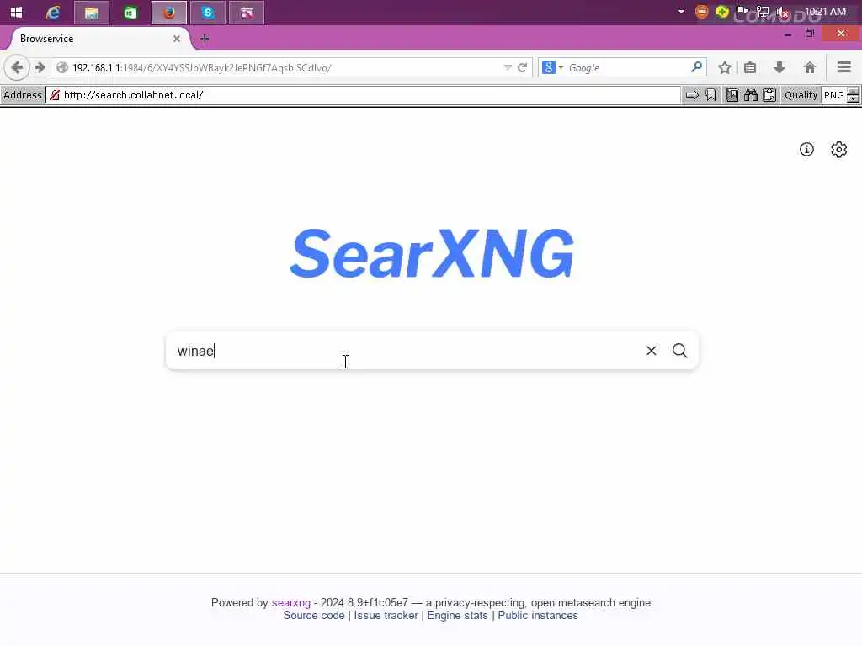Step the Quality value up or down

click(x=853, y=95)
